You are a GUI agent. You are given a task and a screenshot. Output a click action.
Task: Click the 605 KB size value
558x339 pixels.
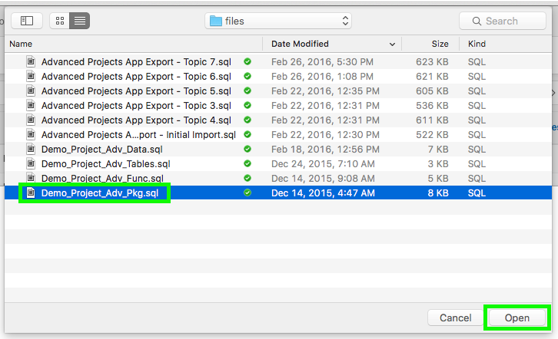[x=432, y=91]
